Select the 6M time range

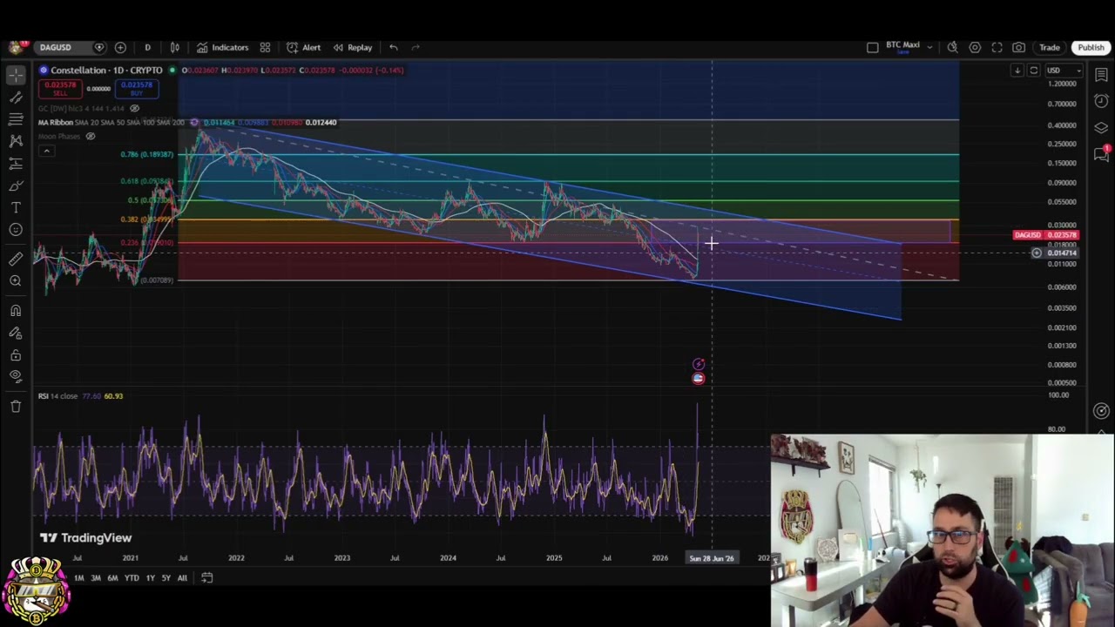tap(112, 577)
